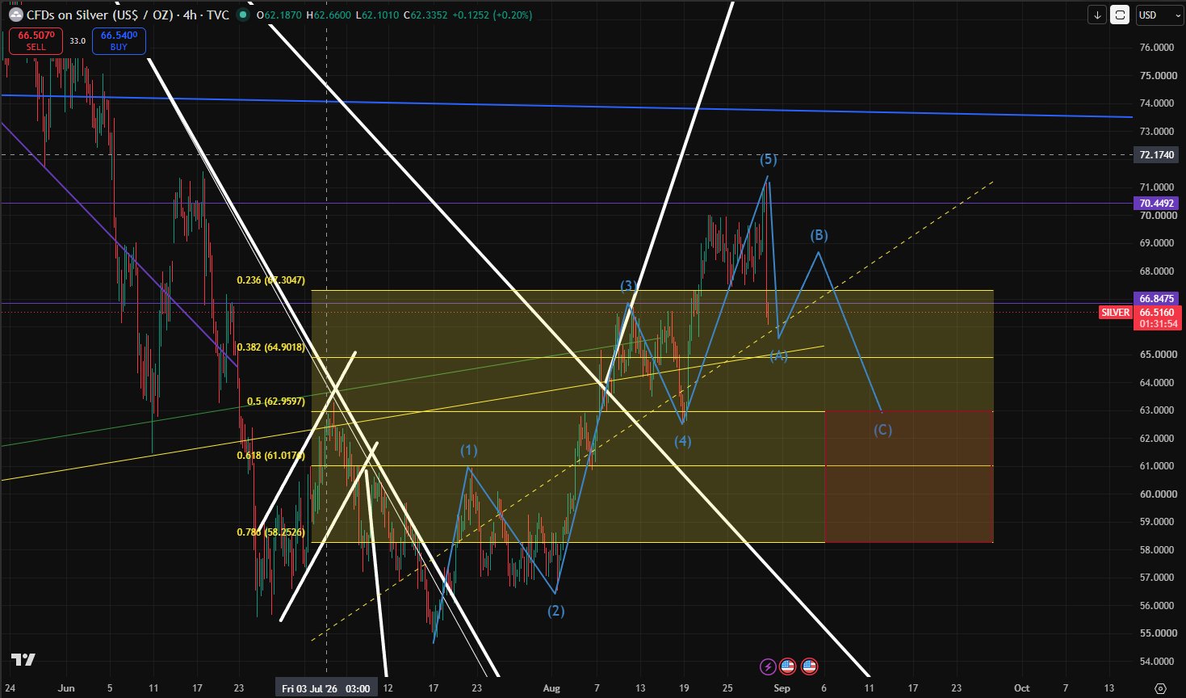Select the Elliott wave (2) label
The width and height of the screenshot is (1186, 698).
point(556,611)
